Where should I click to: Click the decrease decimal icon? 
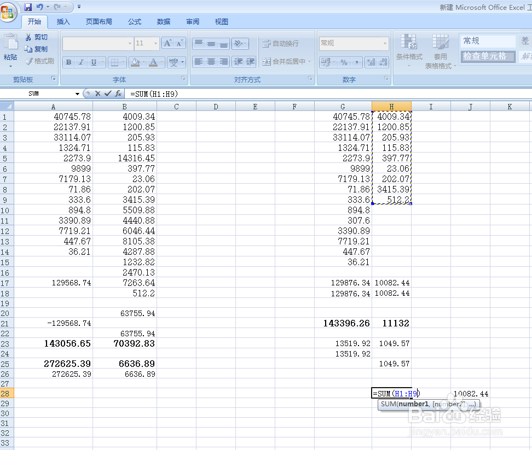point(383,62)
